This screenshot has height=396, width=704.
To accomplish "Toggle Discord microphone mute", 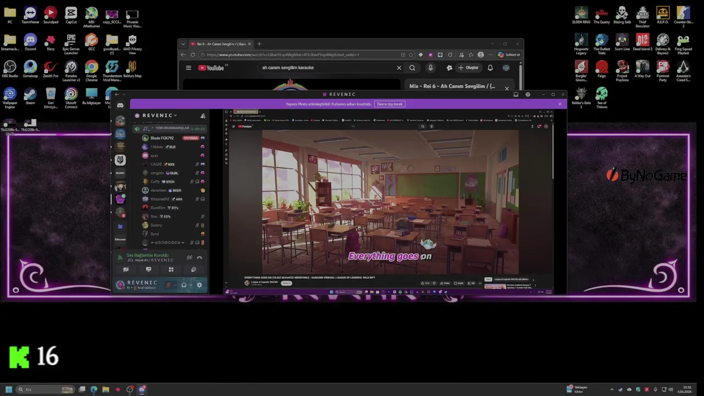I will (168, 285).
